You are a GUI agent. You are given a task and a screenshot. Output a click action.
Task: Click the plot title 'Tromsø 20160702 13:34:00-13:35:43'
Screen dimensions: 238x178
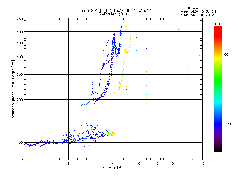[113, 10]
